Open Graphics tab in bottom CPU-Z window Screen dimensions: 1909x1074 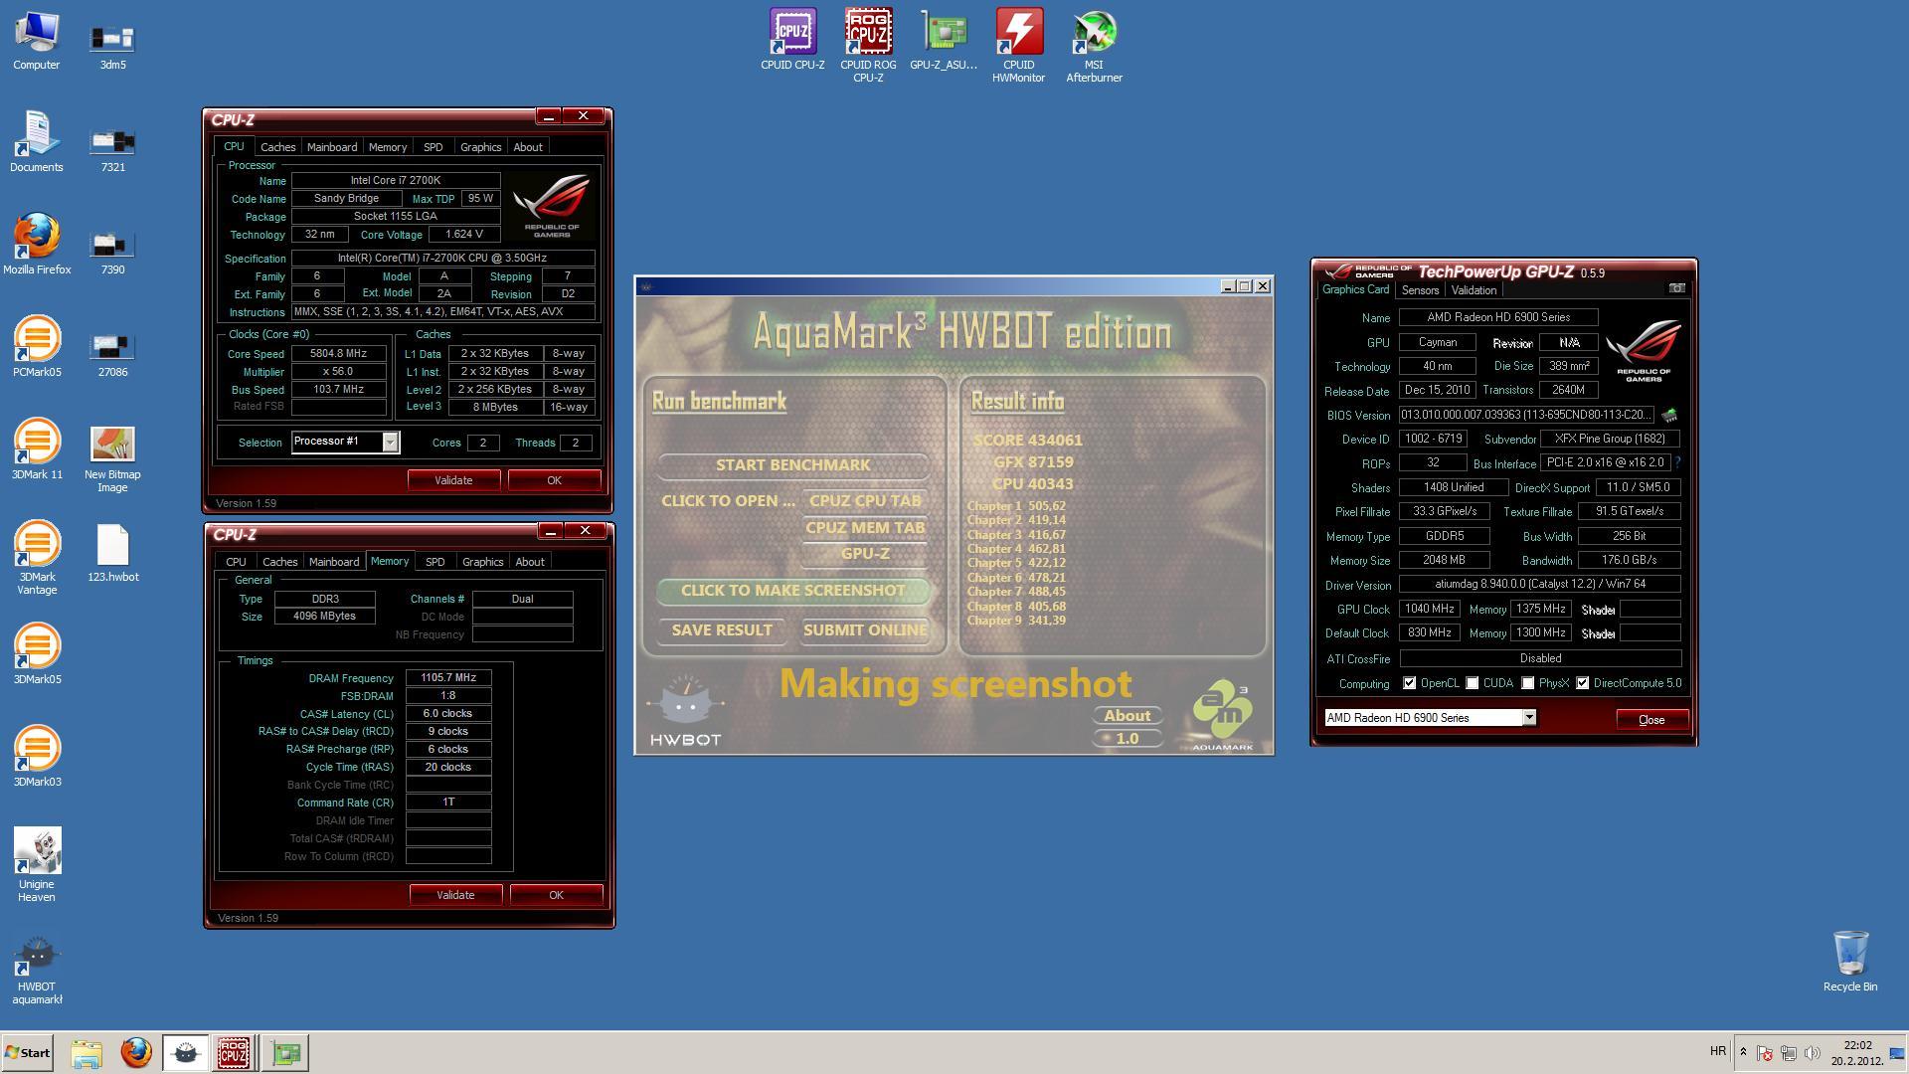pos(482,562)
